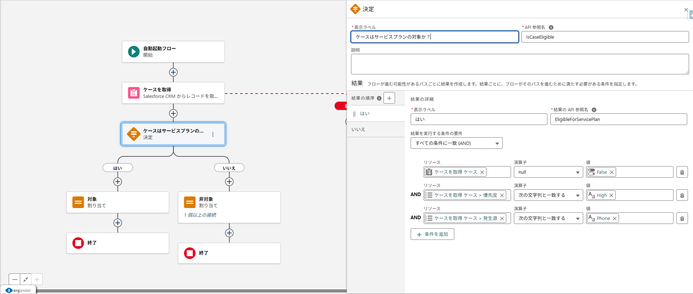The height and width of the screenshot is (294, 693).
Task: Click the plus connector below 自動起動フロー
Action: tap(173, 72)
